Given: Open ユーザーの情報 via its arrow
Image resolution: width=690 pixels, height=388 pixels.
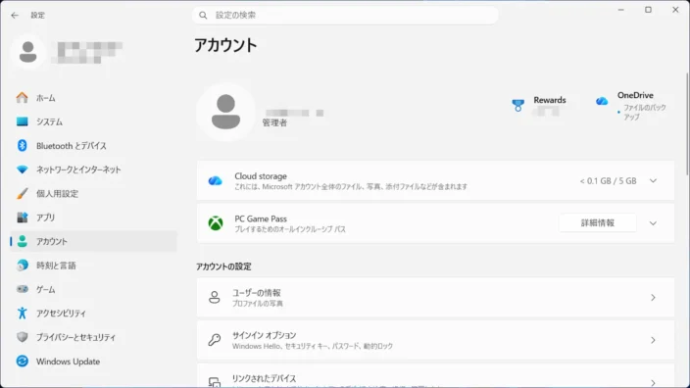Looking at the screenshot, I should 653,298.
